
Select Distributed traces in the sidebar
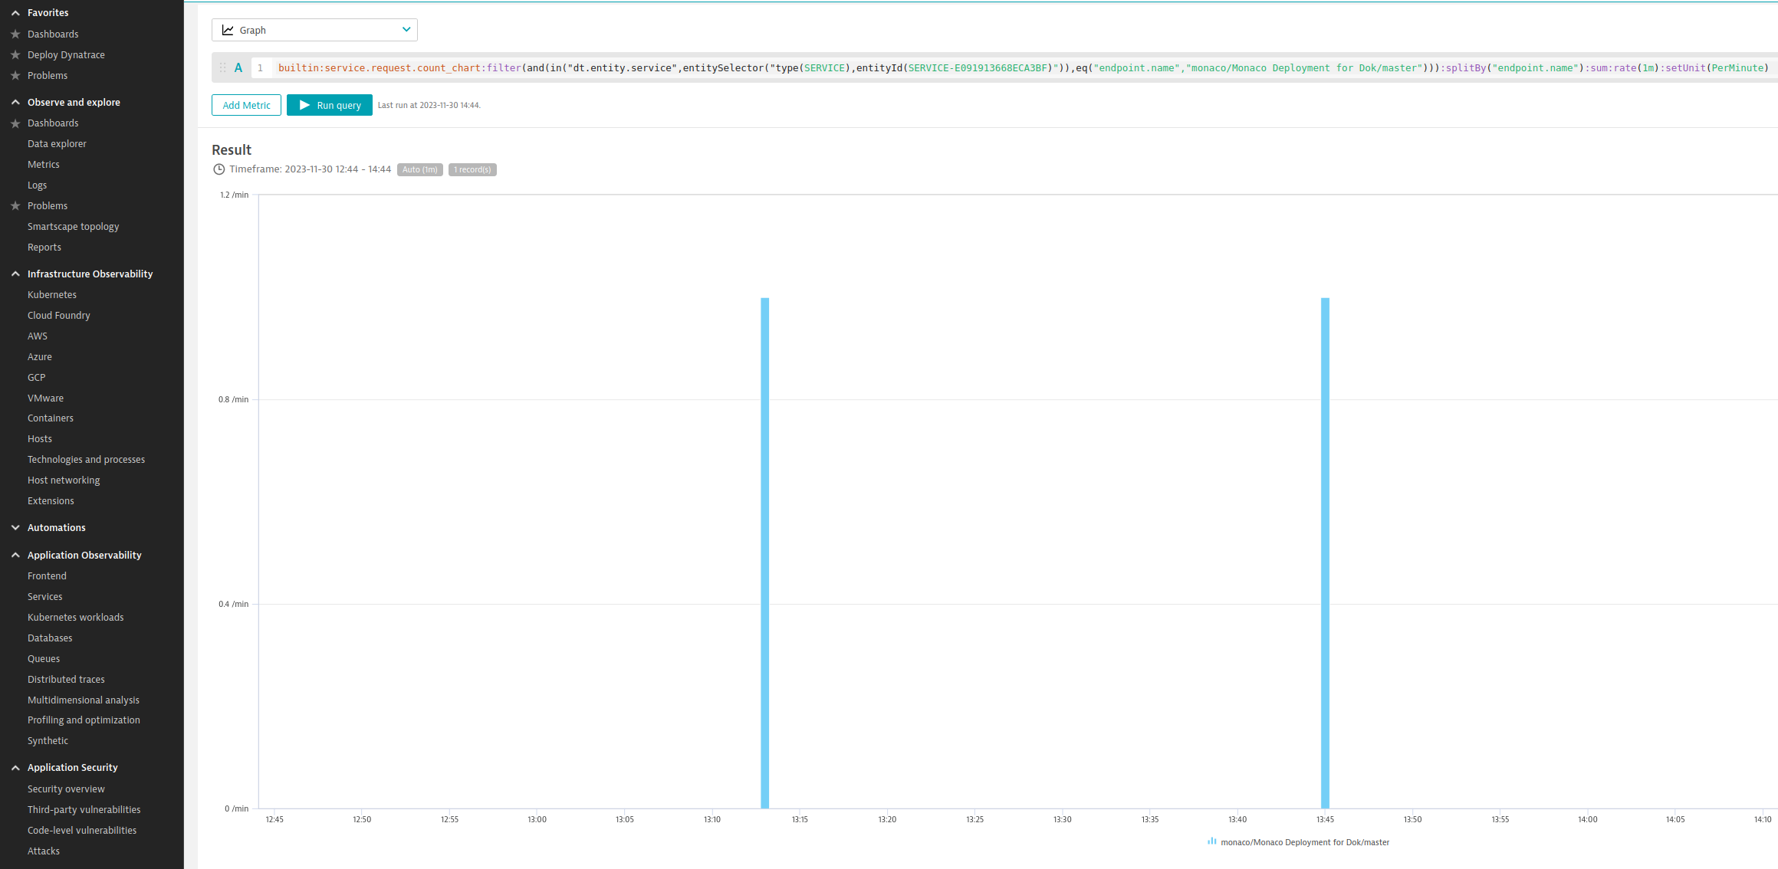click(66, 679)
